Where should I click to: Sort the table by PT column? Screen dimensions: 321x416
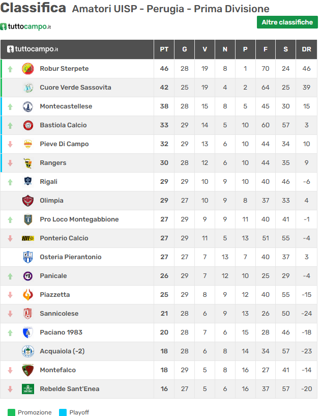164,49
